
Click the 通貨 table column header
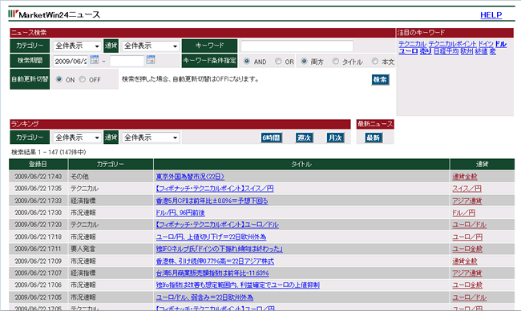click(482, 164)
